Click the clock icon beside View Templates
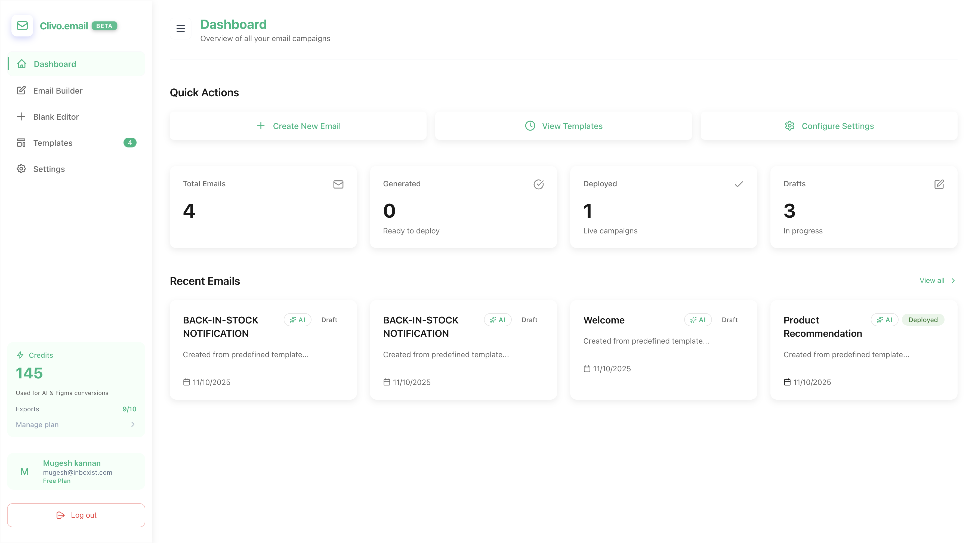Viewport: 975px width, 543px height. click(530, 126)
